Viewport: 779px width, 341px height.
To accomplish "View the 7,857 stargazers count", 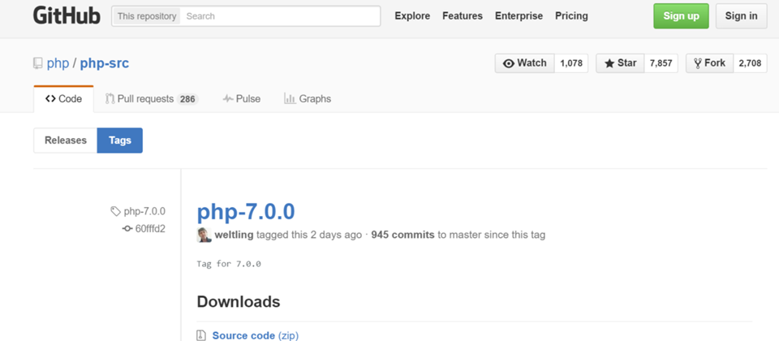I will pyautogui.click(x=661, y=63).
